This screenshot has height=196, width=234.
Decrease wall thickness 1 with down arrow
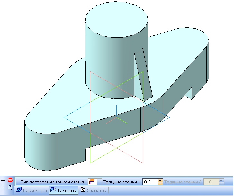coord(160,183)
